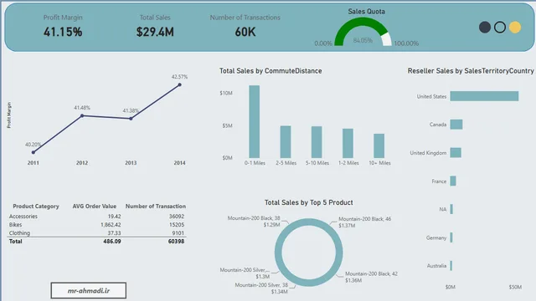Sort by AVG Order Value column header

pyautogui.click(x=95, y=207)
